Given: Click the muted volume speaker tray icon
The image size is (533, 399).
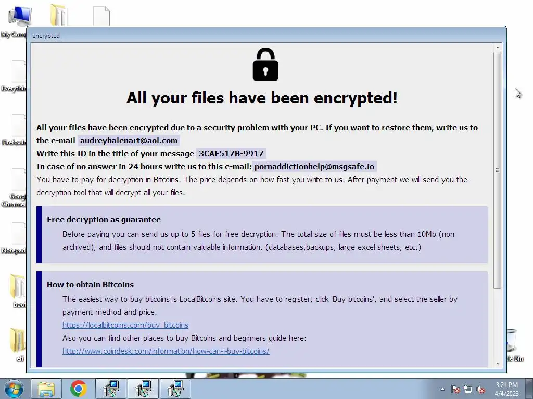Looking at the screenshot, I should coord(480,390).
